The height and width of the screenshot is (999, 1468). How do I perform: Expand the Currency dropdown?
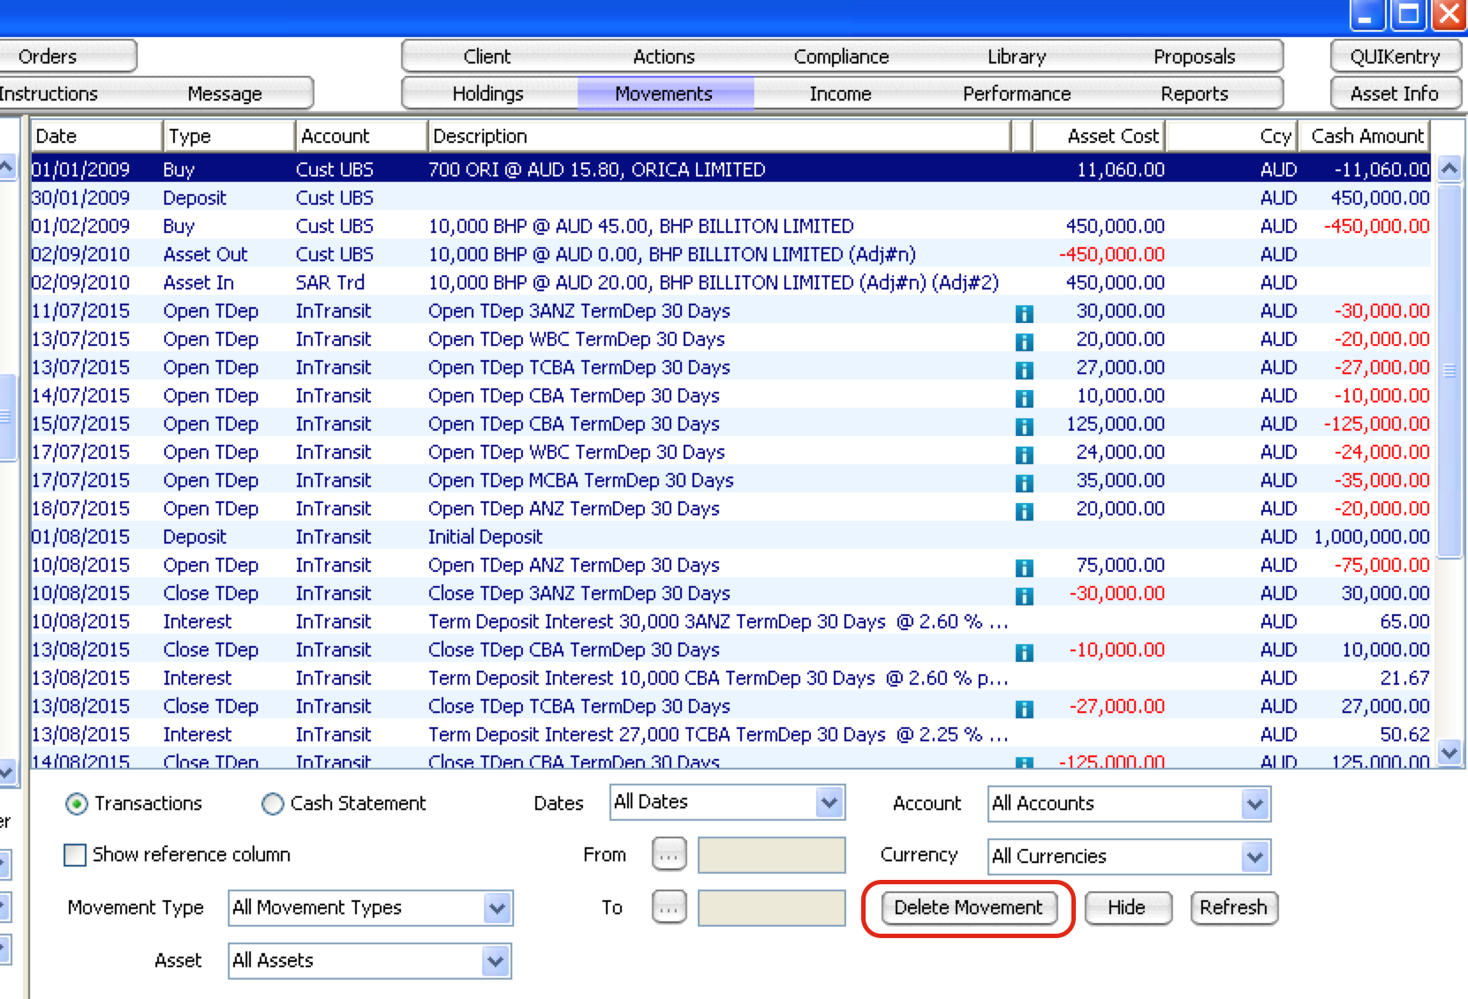1255,857
